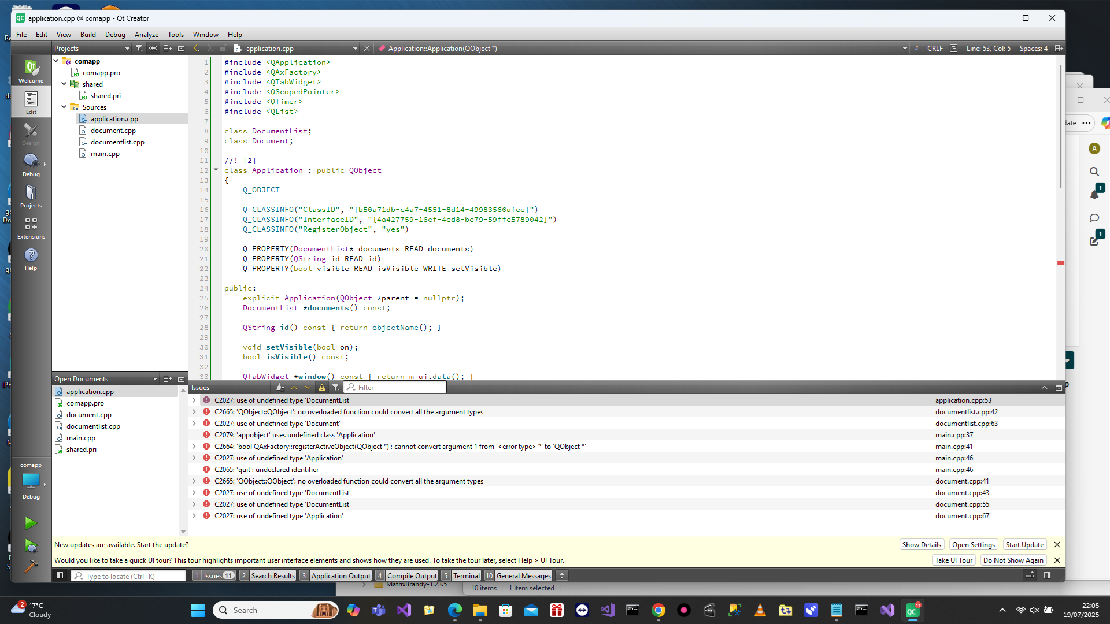Click Do Not Show Again button
The width and height of the screenshot is (1110, 624).
click(1013, 560)
